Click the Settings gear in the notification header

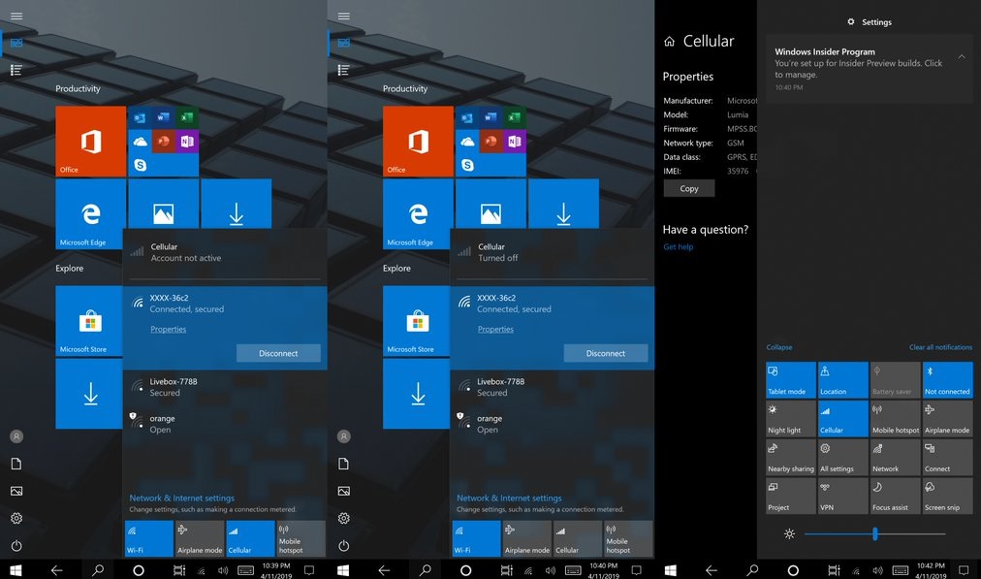[x=851, y=22]
